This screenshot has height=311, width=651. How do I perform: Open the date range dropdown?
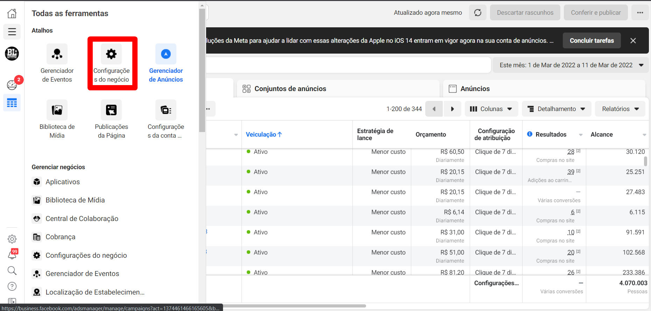point(571,65)
